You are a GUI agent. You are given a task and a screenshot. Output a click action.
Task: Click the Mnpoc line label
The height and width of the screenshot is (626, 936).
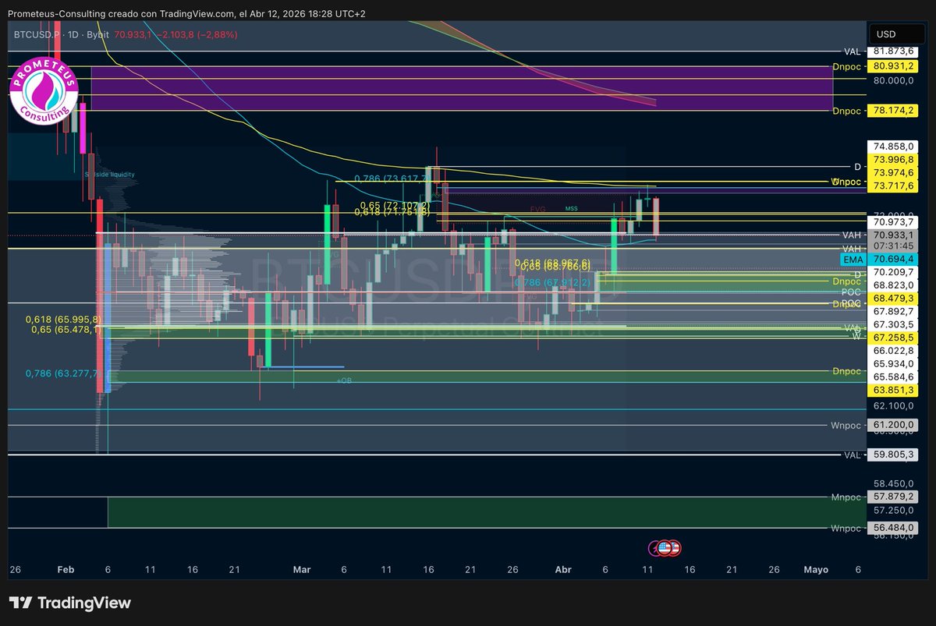click(847, 497)
